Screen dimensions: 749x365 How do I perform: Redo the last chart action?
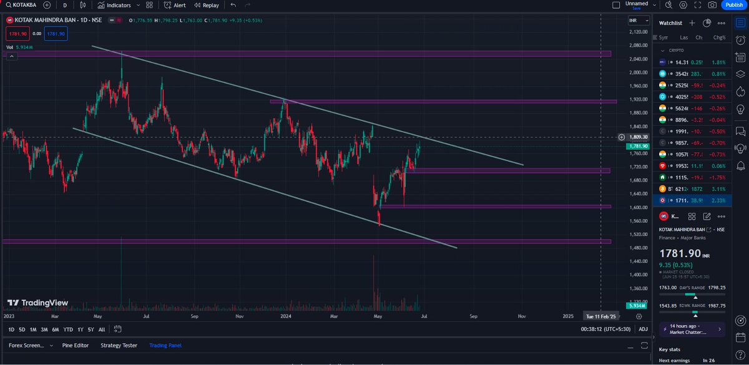point(248,5)
